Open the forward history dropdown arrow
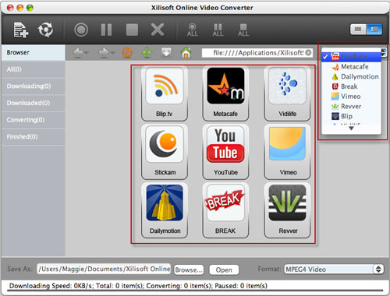This screenshot has height=296, width=390. (112, 53)
